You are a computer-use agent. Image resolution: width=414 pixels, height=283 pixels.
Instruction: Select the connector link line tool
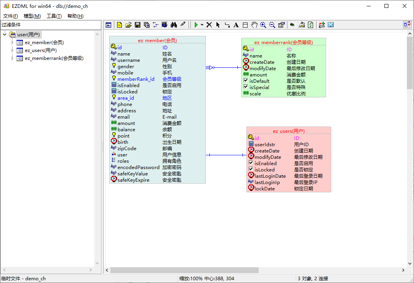[x=227, y=25]
